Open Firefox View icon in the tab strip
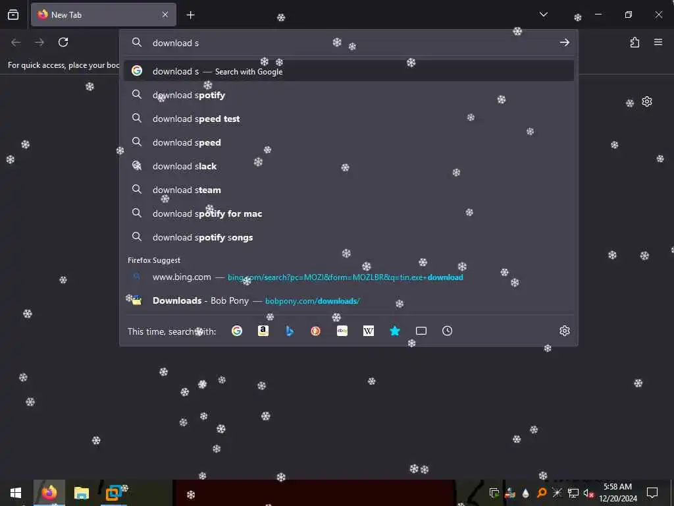The image size is (674, 506). [x=13, y=14]
